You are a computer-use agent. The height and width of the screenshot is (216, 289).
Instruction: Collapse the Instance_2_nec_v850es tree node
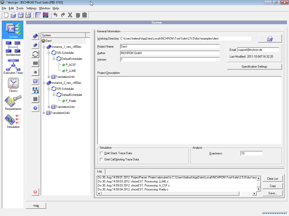click(x=44, y=83)
